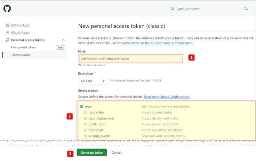Collapse the Personal access tokens section chevron

(x=63, y=40)
